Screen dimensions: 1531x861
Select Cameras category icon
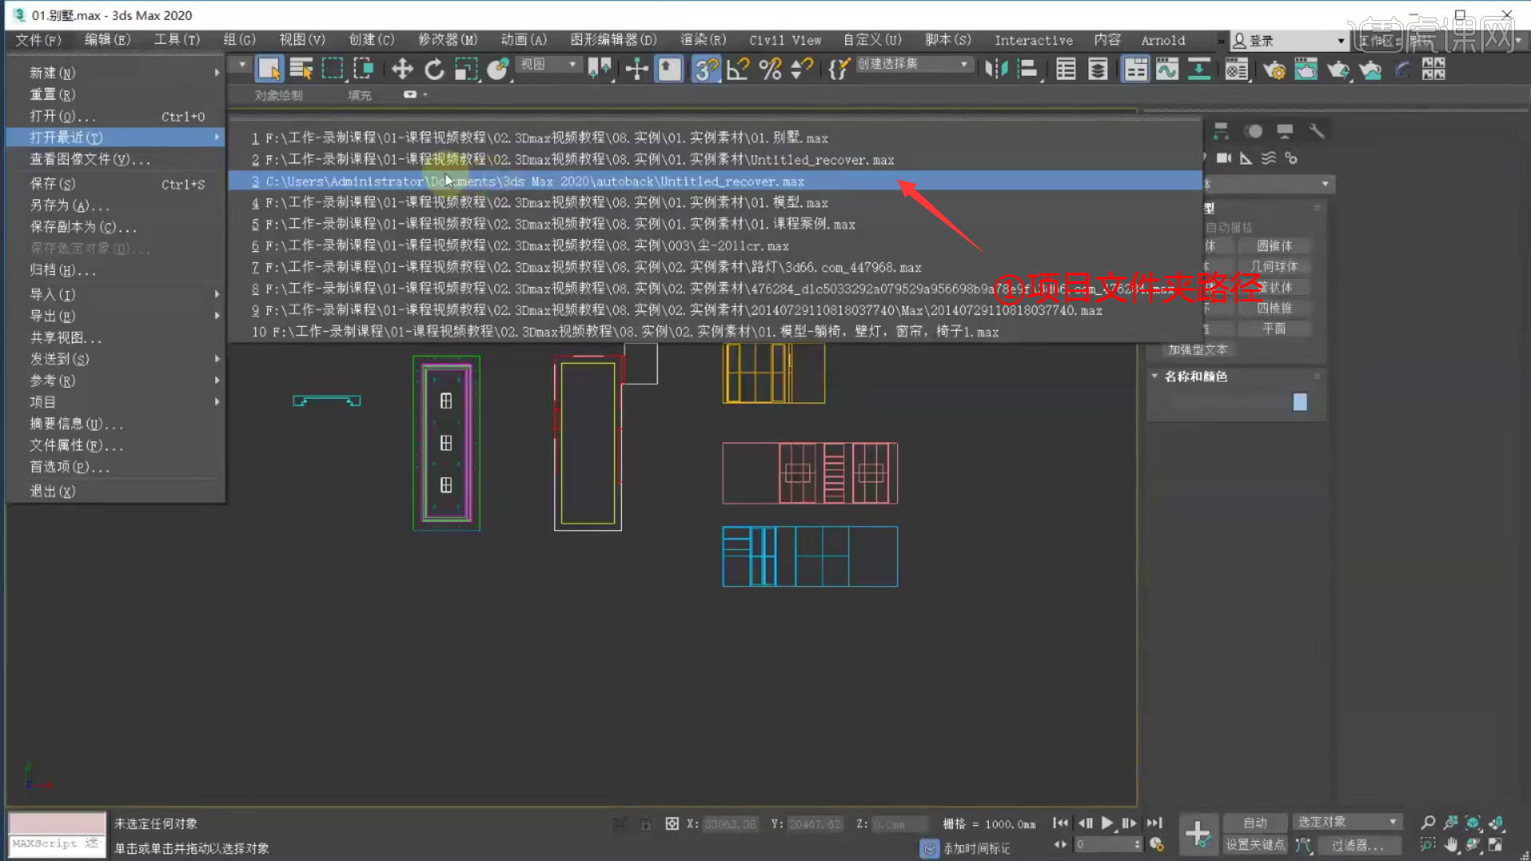click(1224, 158)
